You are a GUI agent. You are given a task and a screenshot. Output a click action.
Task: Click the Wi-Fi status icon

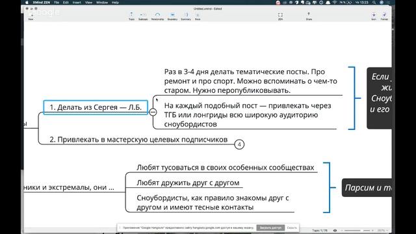tap(335, 3)
